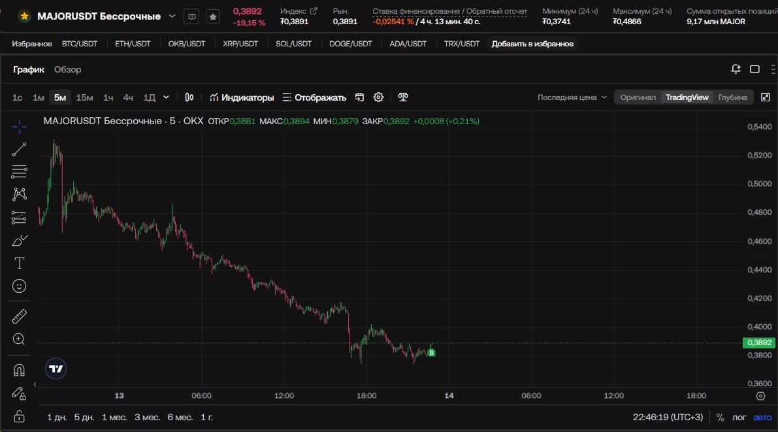Toggle авто auto scale
778x432 pixels.
click(x=762, y=418)
